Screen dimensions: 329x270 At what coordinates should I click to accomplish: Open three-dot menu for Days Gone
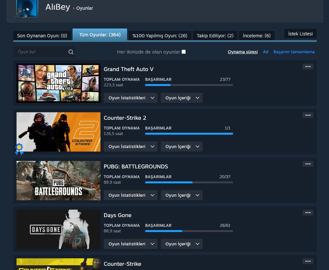click(x=308, y=213)
